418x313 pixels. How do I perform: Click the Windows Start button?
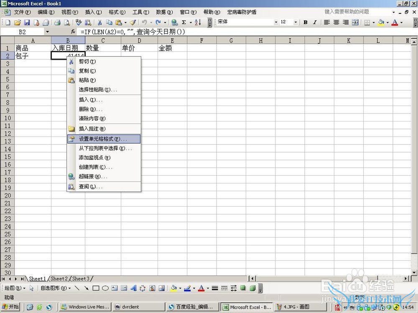11,307
